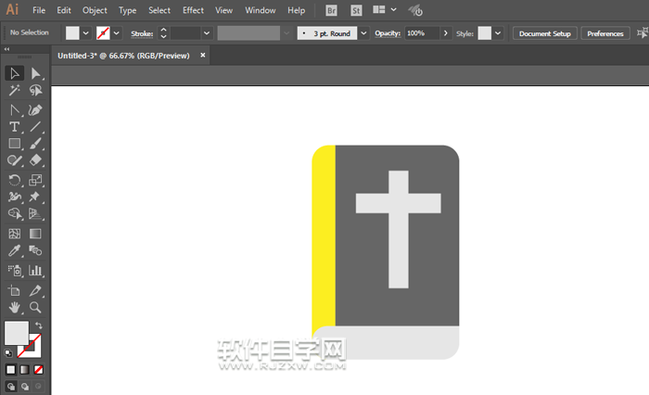Select the Rectangle tool
Screen dimensions: 649x395
click(15, 144)
